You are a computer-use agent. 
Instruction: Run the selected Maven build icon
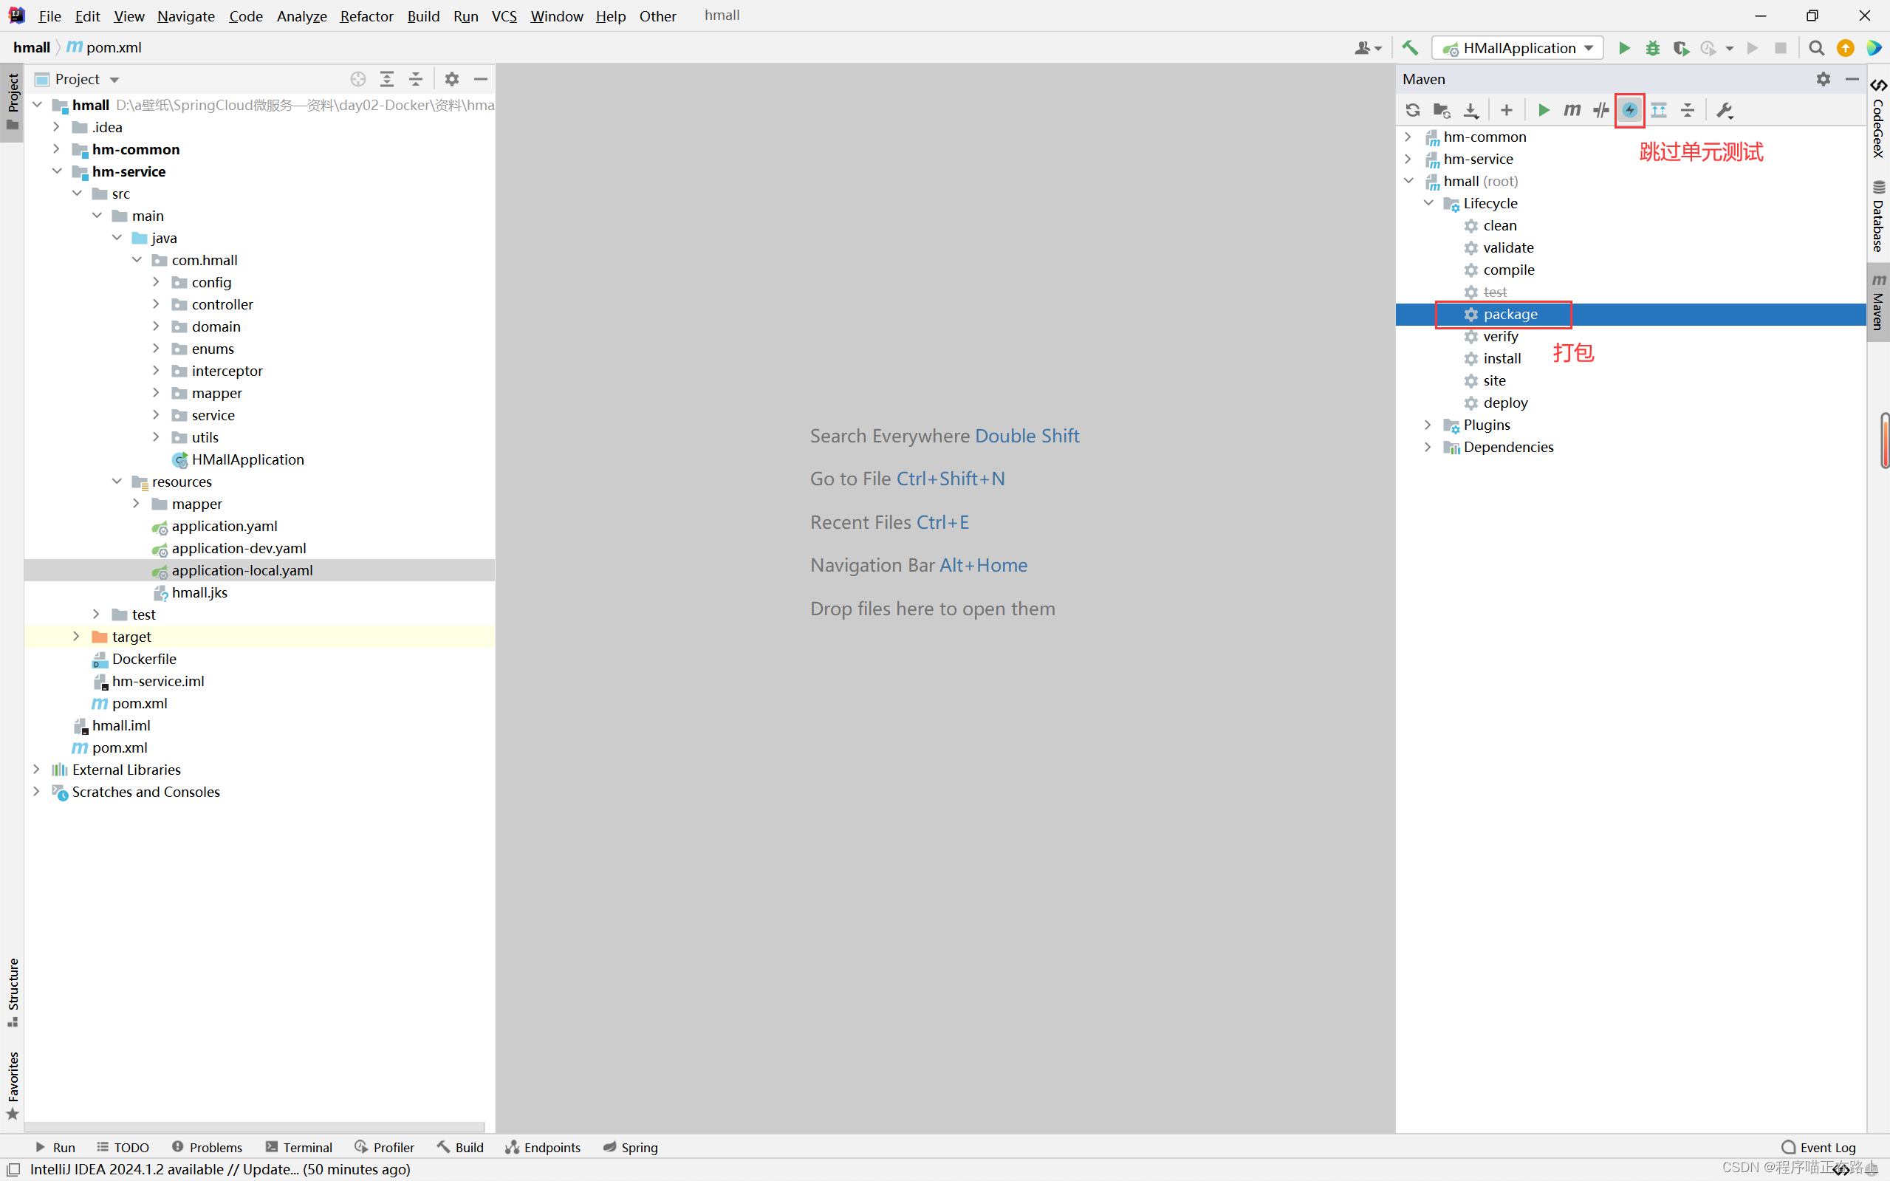tap(1543, 110)
